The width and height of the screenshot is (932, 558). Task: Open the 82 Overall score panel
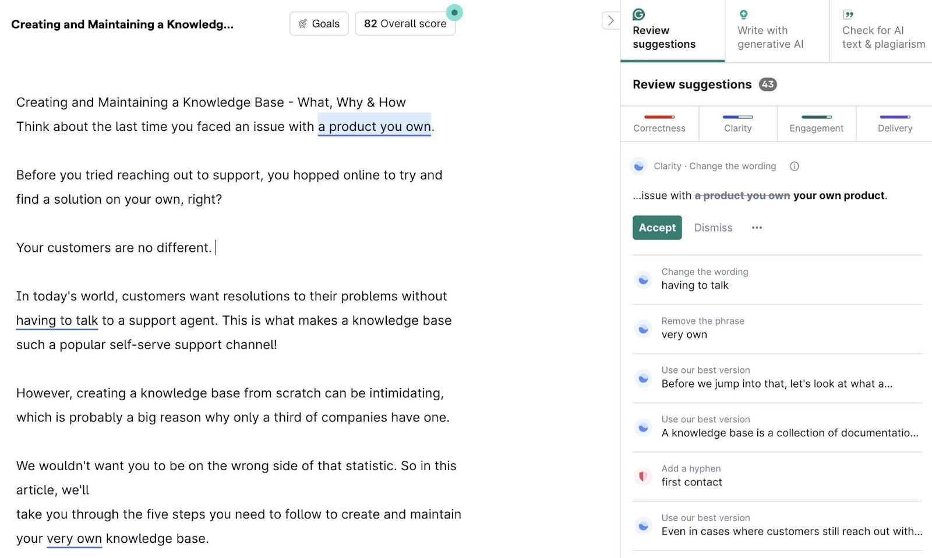point(405,23)
